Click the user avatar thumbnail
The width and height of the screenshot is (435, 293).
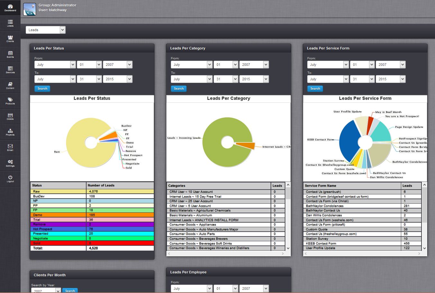[30, 9]
